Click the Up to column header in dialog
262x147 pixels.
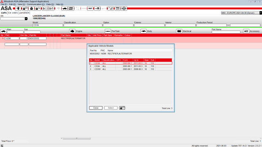pos(138,60)
